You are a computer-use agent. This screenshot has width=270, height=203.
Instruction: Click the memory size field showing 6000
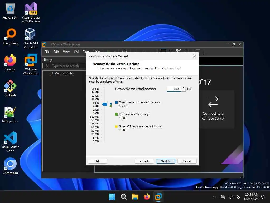(174, 89)
